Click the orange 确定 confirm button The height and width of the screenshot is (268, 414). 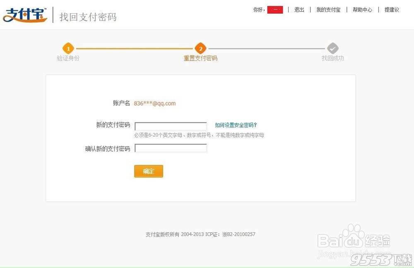click(149, 171)
